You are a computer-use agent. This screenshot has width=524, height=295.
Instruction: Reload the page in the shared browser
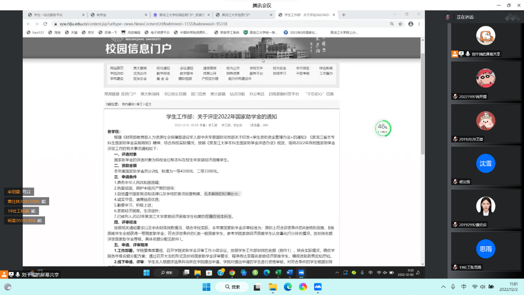tap(45, 24)
